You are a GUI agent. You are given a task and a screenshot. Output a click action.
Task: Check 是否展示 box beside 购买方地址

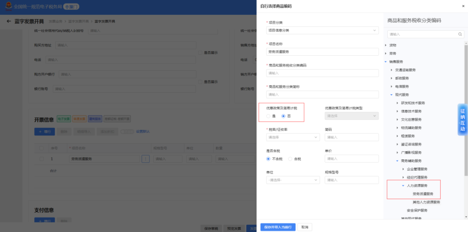[201, 53]
